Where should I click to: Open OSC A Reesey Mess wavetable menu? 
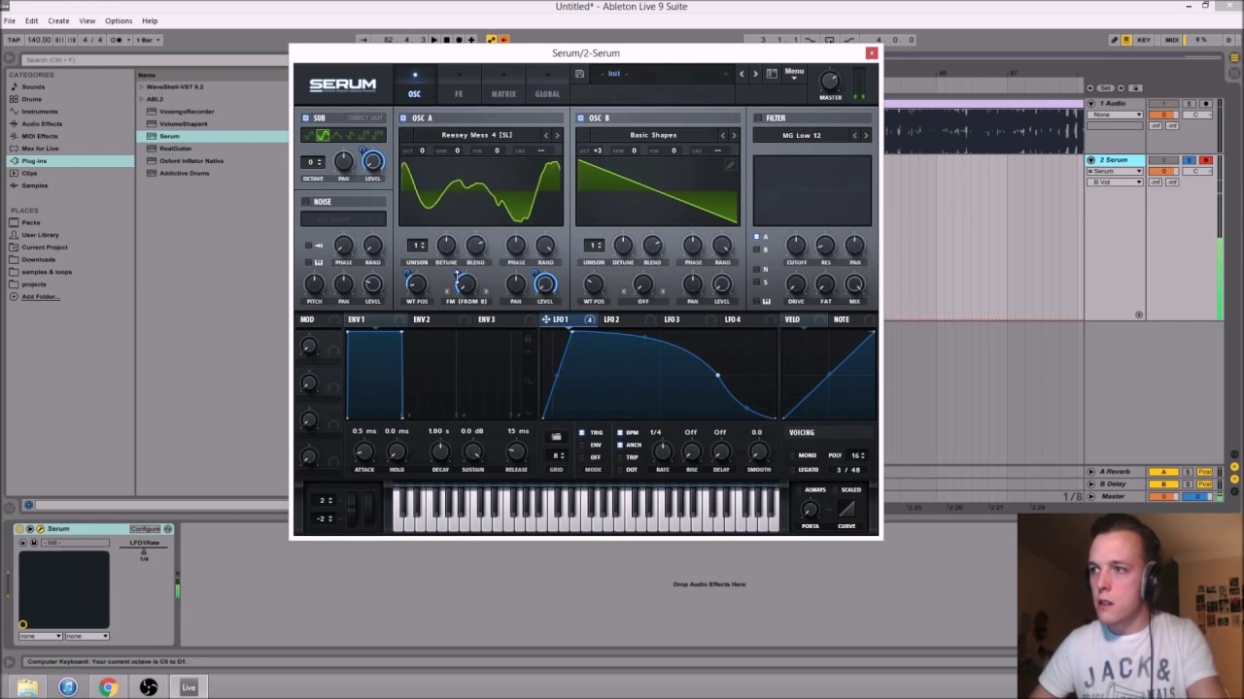pos(476,135)
